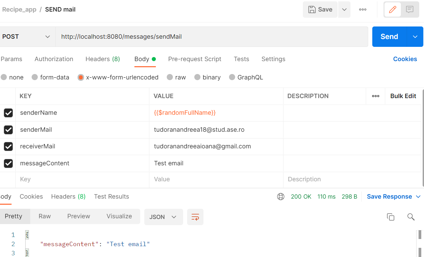
Task: Click the Recipe_app breadcrumb
Action: [19, 10]
